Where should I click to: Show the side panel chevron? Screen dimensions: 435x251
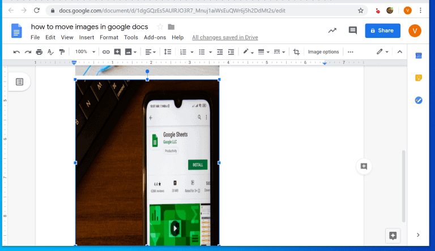coord(418,235)
